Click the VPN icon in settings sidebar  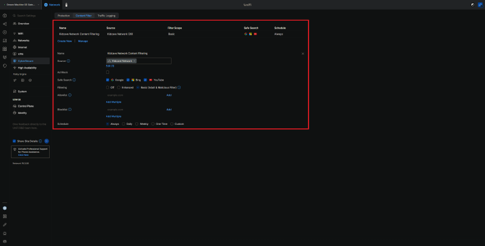tap(15, 54)
